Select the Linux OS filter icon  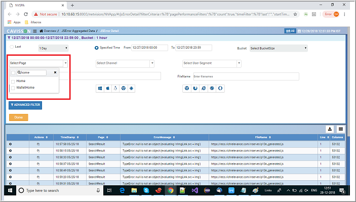pos(115,88)
